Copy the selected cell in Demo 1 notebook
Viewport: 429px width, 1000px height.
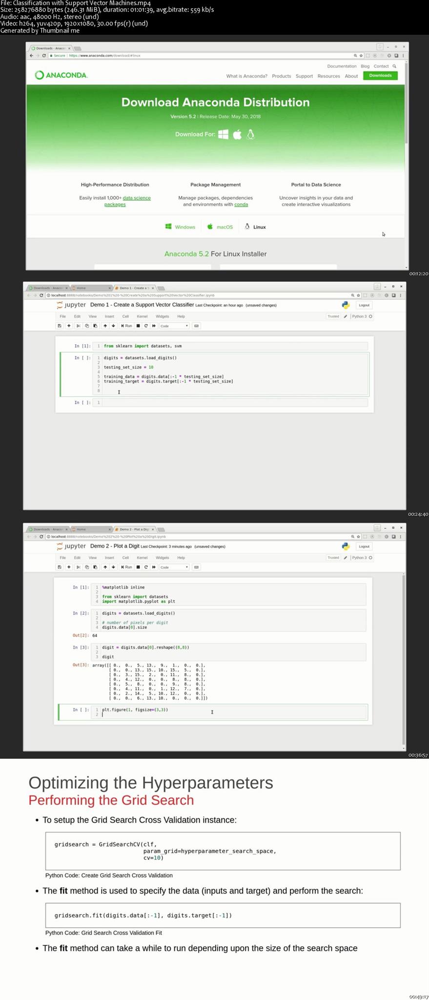(x=87, y=326)
